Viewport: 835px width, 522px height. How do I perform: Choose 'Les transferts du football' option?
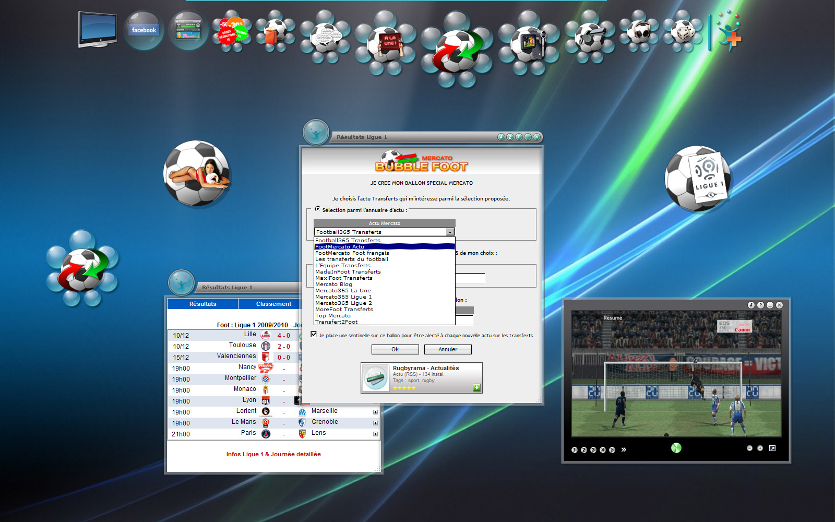coord(385,259)
